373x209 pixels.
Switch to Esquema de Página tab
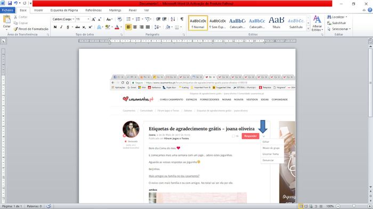pos(64,10)
